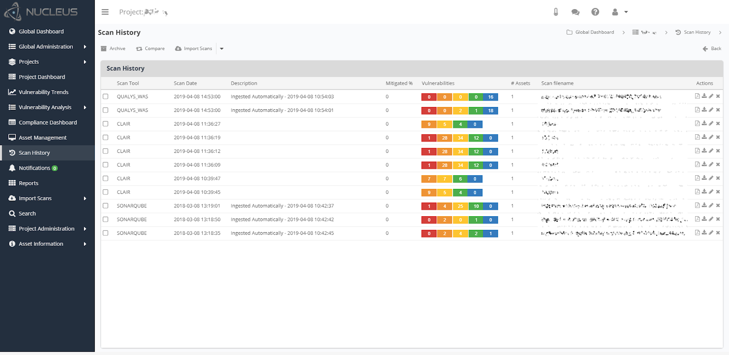Sort by the Scan Tool column header

[x=128, y=83]
